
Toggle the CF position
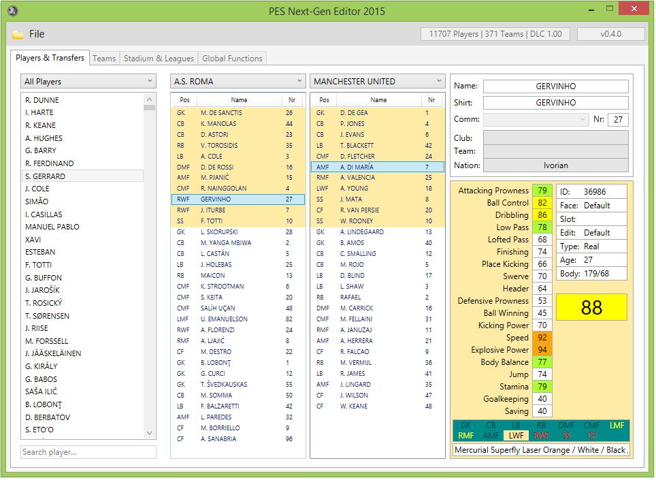(x=591, y=436)
